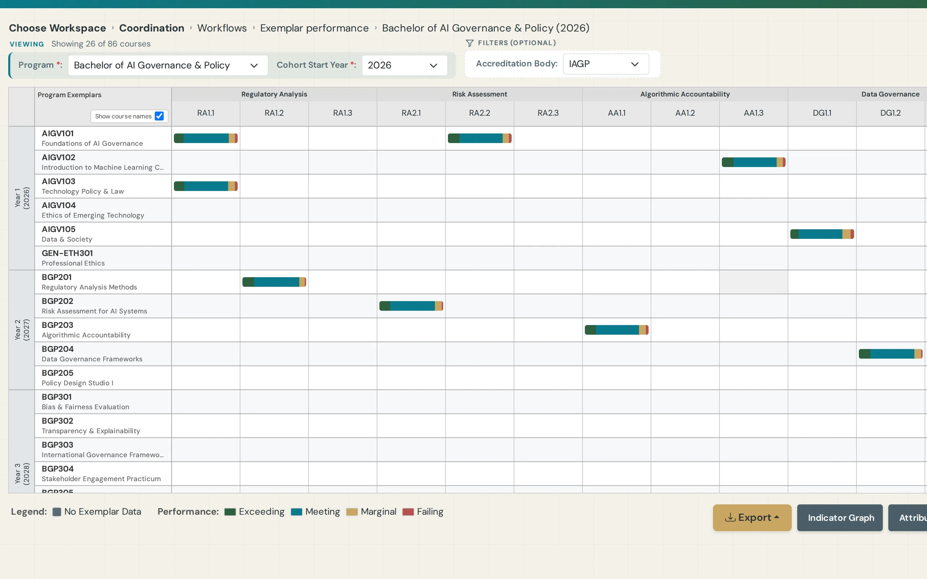Uncheck the Show course names checkbox
This screenshot has height=579, width=927.
(159, 116)
